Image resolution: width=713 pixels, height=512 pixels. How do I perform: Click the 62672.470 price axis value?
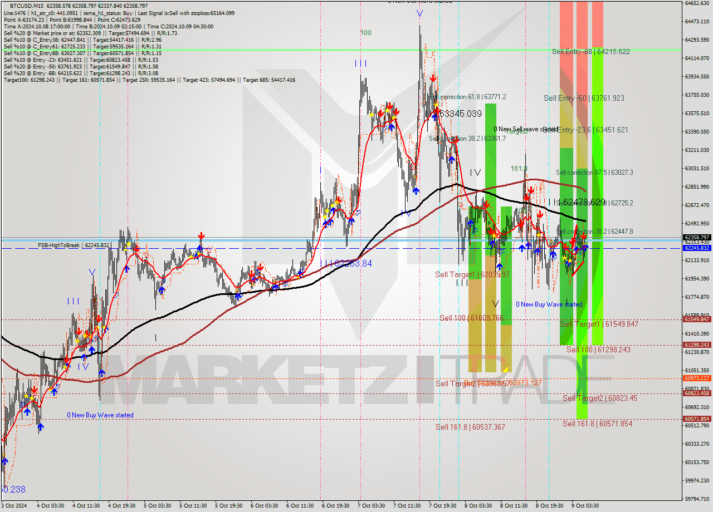click(696, 205)
